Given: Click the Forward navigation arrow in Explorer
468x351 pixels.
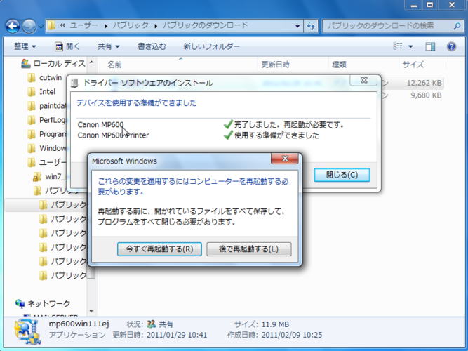Looking at the screenshot, I should point(29,26).
